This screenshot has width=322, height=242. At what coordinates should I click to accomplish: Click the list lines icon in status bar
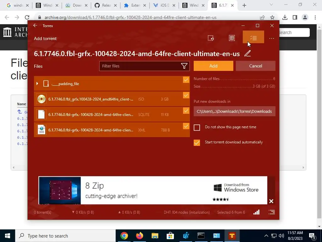pos(271,212)
